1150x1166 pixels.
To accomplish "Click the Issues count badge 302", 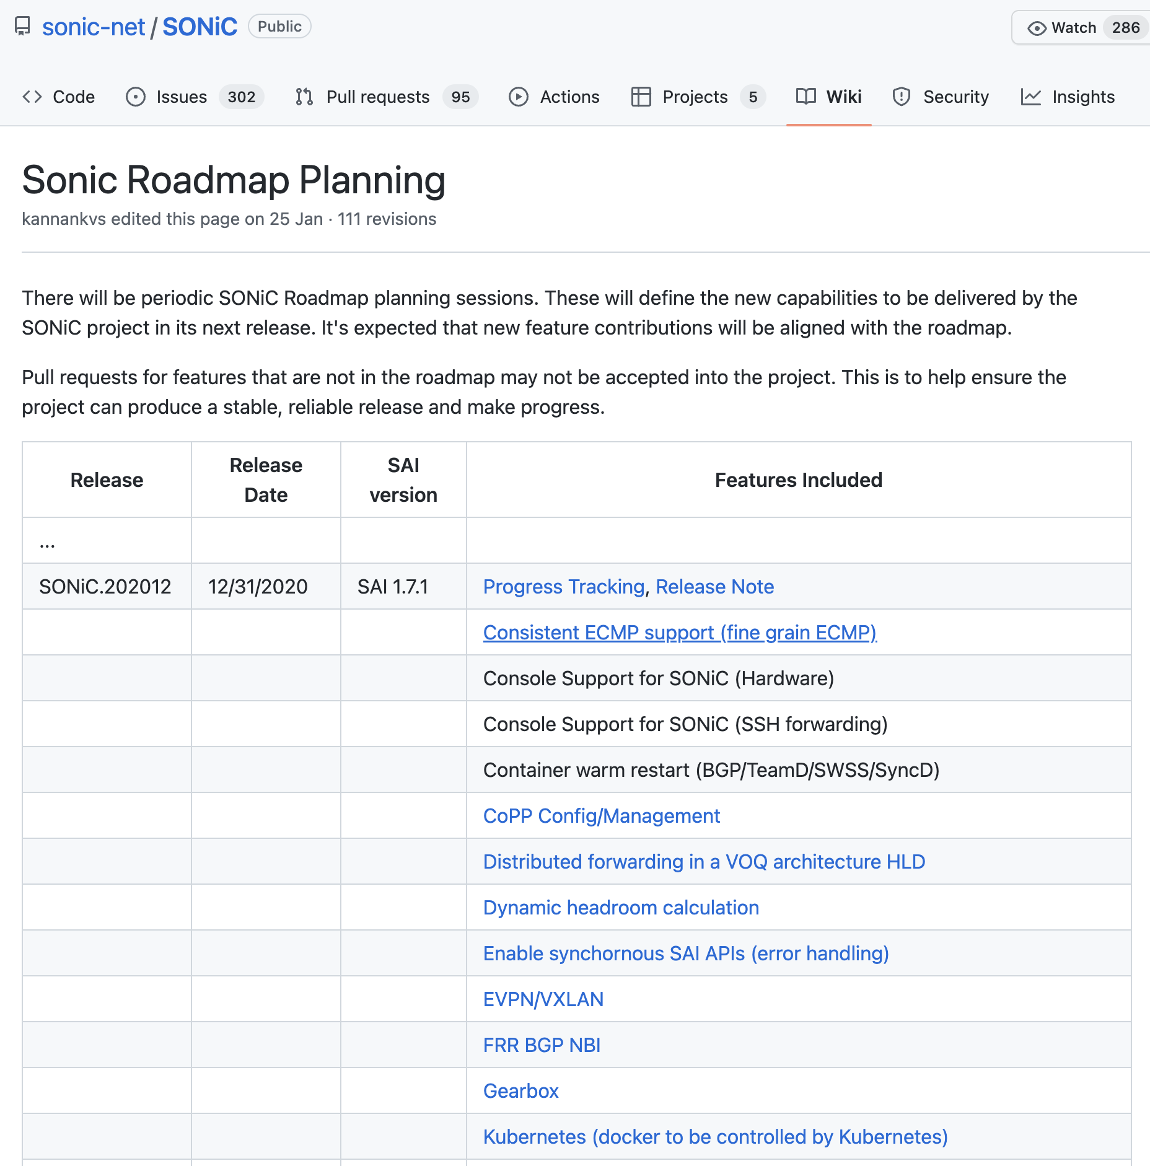I will point(242,97).
